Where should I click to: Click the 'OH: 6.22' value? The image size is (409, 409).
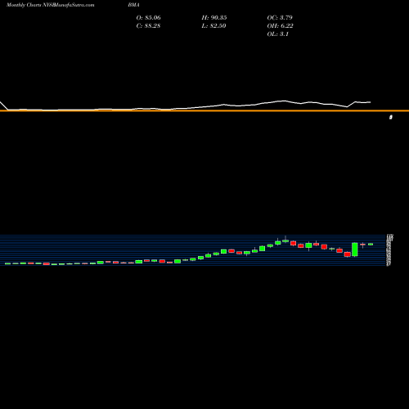click(x=281, y=26)
